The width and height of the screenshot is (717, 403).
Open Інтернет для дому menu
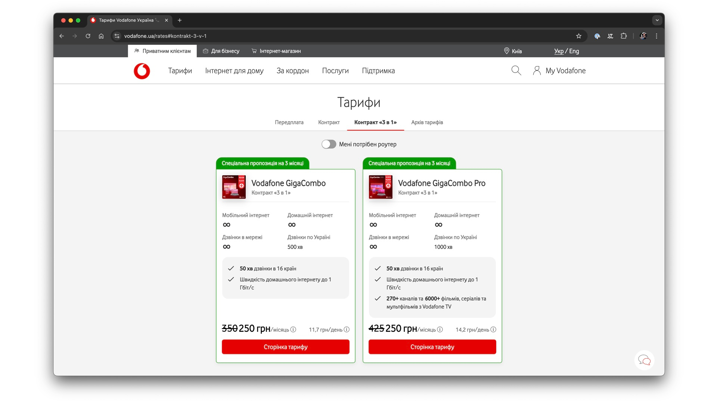pos(234,71)
